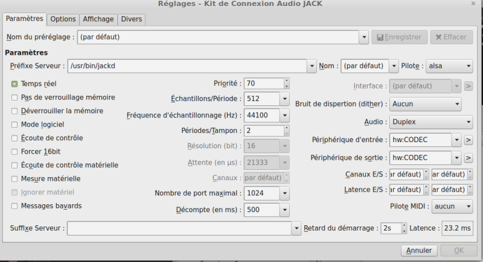Open the Pilote MIDI dropdown

click(452, 207)
